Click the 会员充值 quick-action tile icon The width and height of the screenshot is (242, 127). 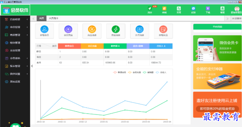click(x=68, y=29)
